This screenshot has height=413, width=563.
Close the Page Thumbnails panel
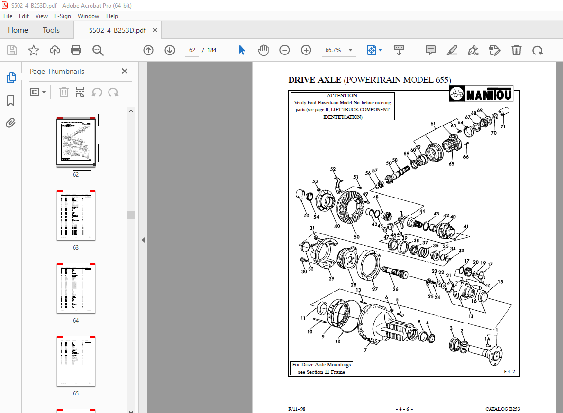(x=125, y=71)
